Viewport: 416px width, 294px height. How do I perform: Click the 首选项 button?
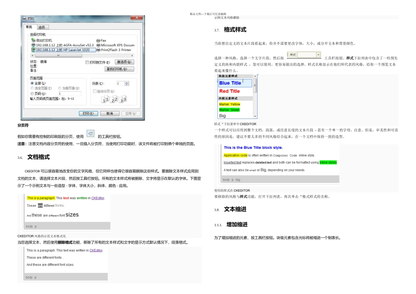click(x=124, y=62)
